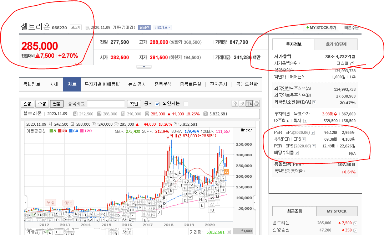
Task: Open the 시세 tab
Action: coord(54,84)
